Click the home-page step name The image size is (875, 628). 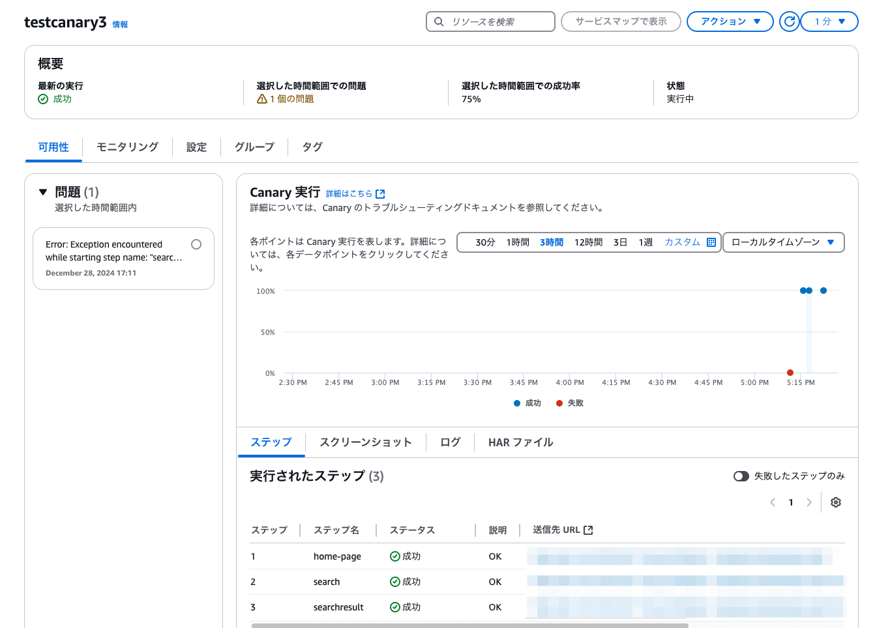pos(337,556)
